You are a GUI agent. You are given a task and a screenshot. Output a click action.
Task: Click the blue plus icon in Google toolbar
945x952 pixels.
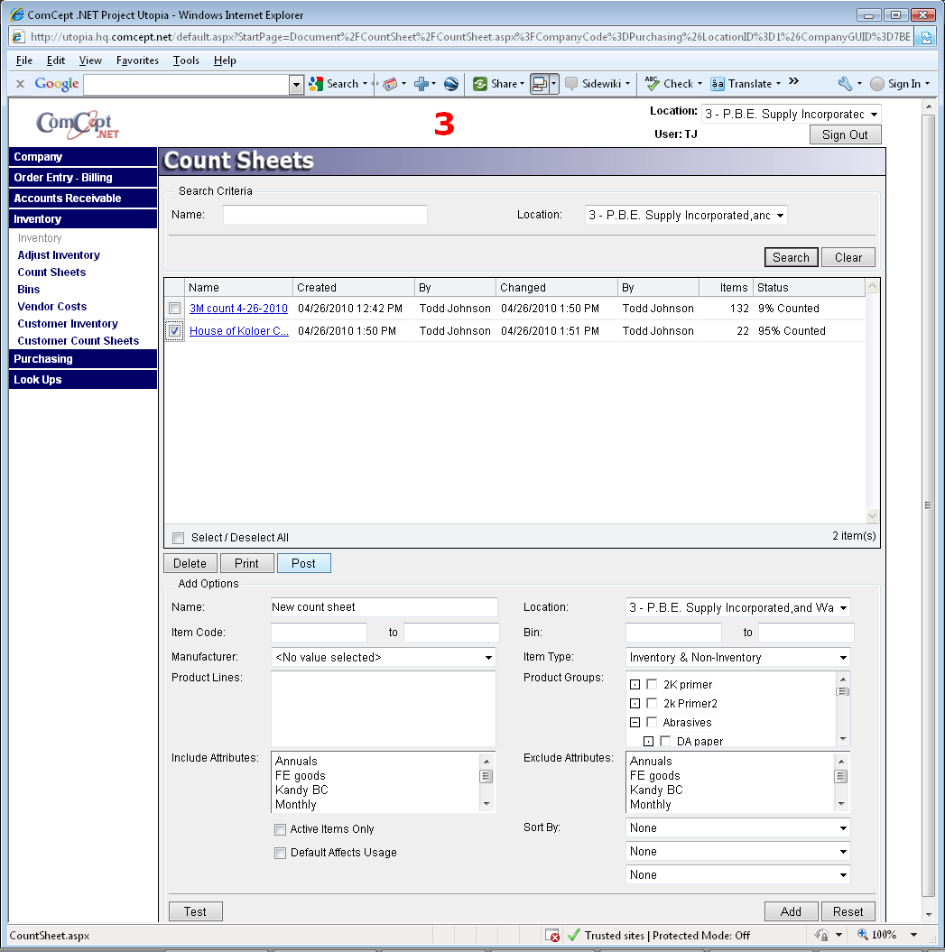coord(421,84)
